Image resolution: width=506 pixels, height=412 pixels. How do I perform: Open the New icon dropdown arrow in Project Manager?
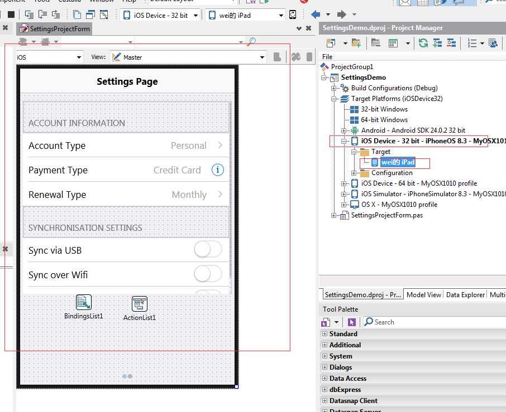tap(345, 43)
